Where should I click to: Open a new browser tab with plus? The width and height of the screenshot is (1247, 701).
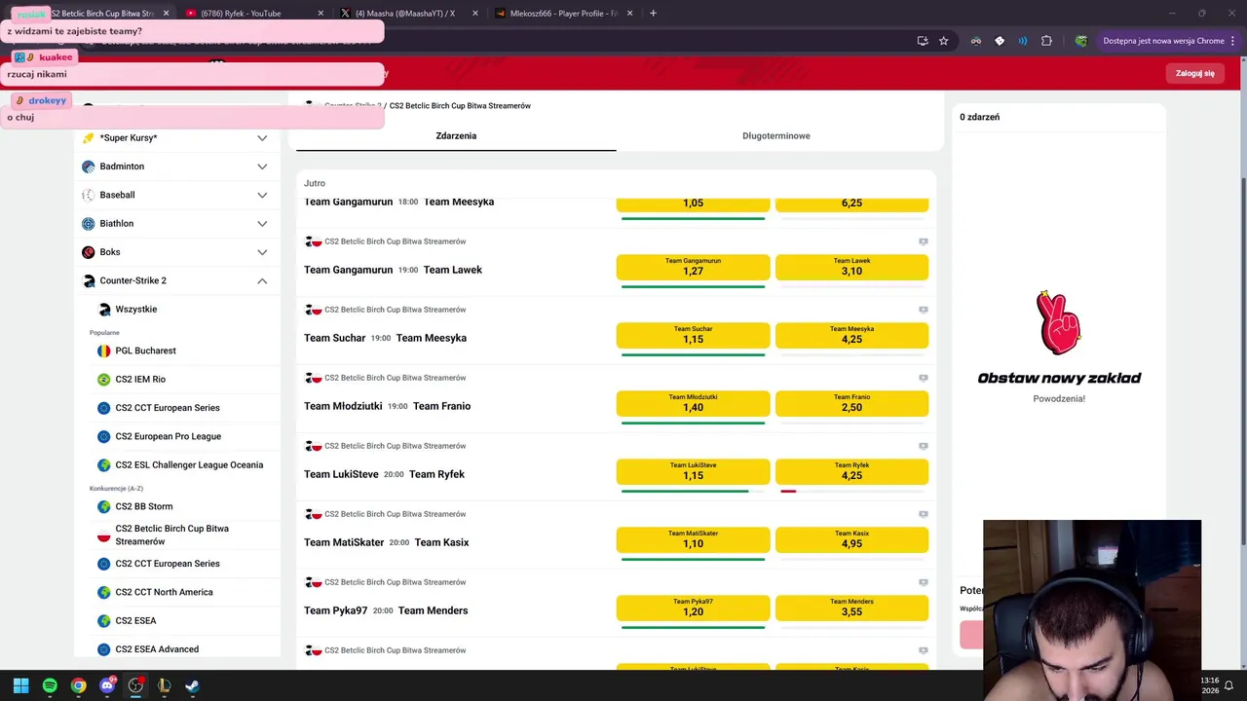(653, 14)
